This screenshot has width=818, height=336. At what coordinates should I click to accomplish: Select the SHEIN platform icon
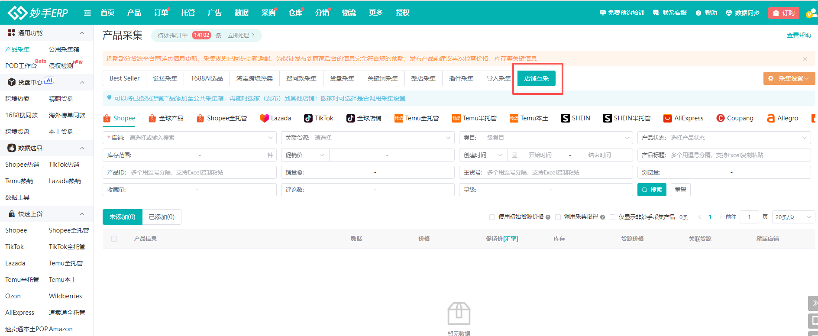point(565,118)
